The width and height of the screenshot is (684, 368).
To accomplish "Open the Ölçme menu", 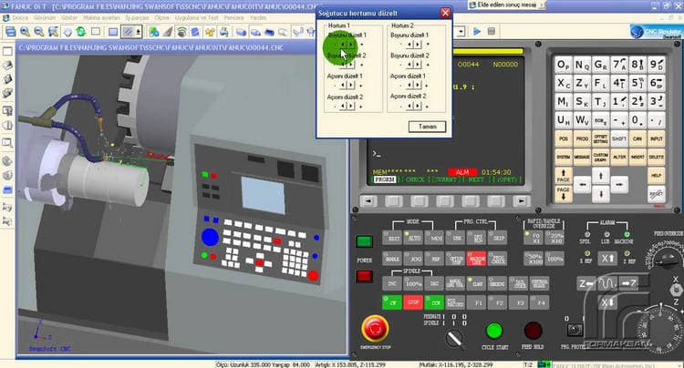I will (x=161, y=18).
